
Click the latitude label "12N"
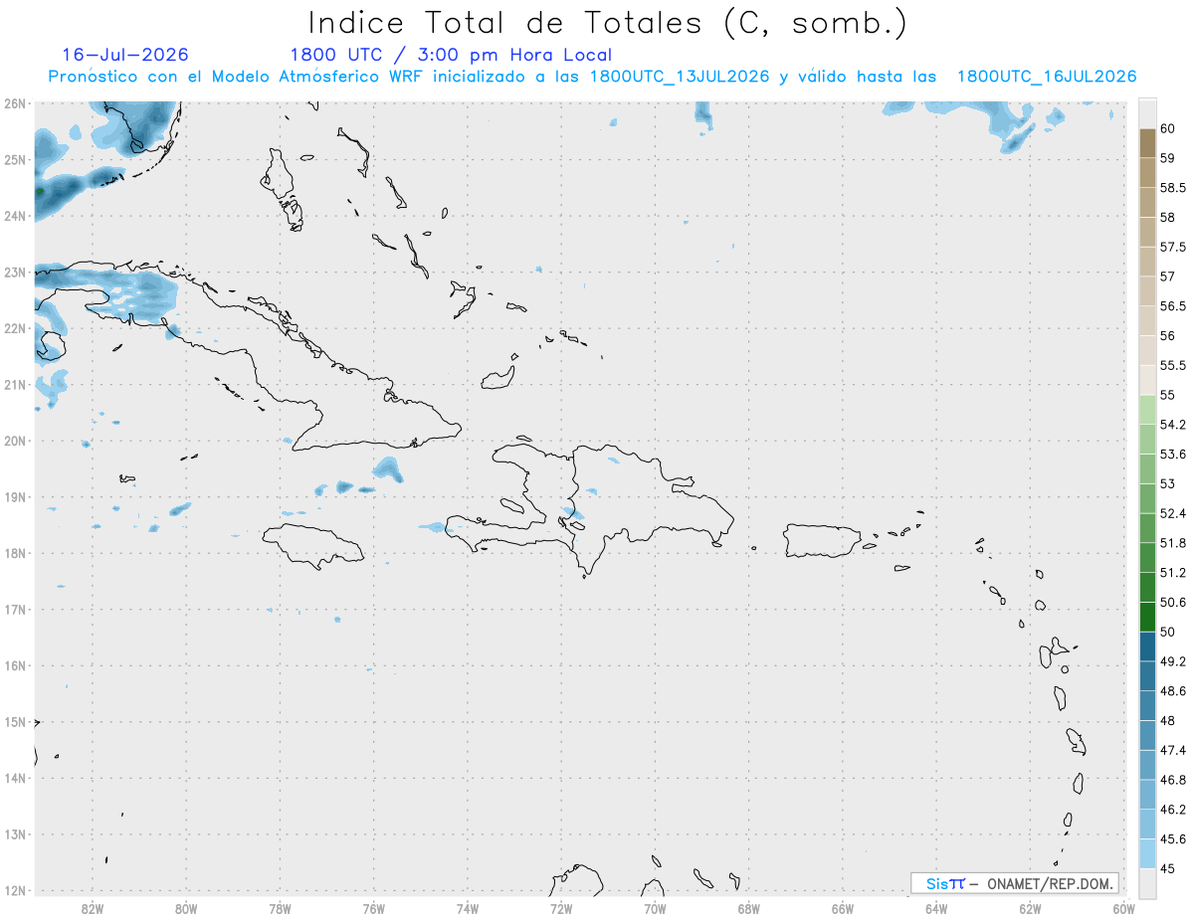click(15, 890)
